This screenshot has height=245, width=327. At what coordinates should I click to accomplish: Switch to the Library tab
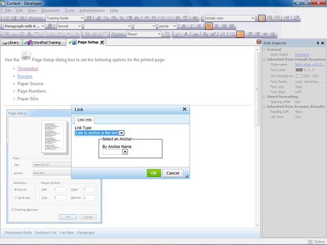point(11,42)
